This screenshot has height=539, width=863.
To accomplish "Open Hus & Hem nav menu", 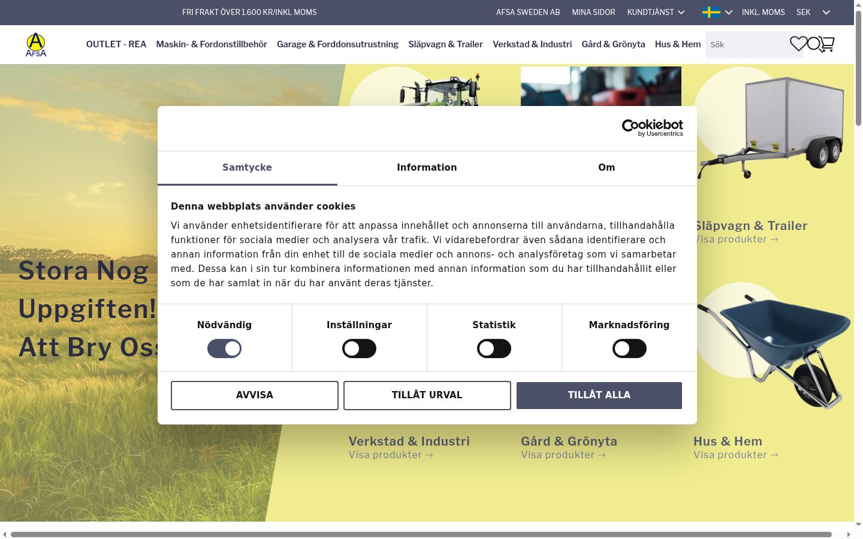I will tap(678, 44).
